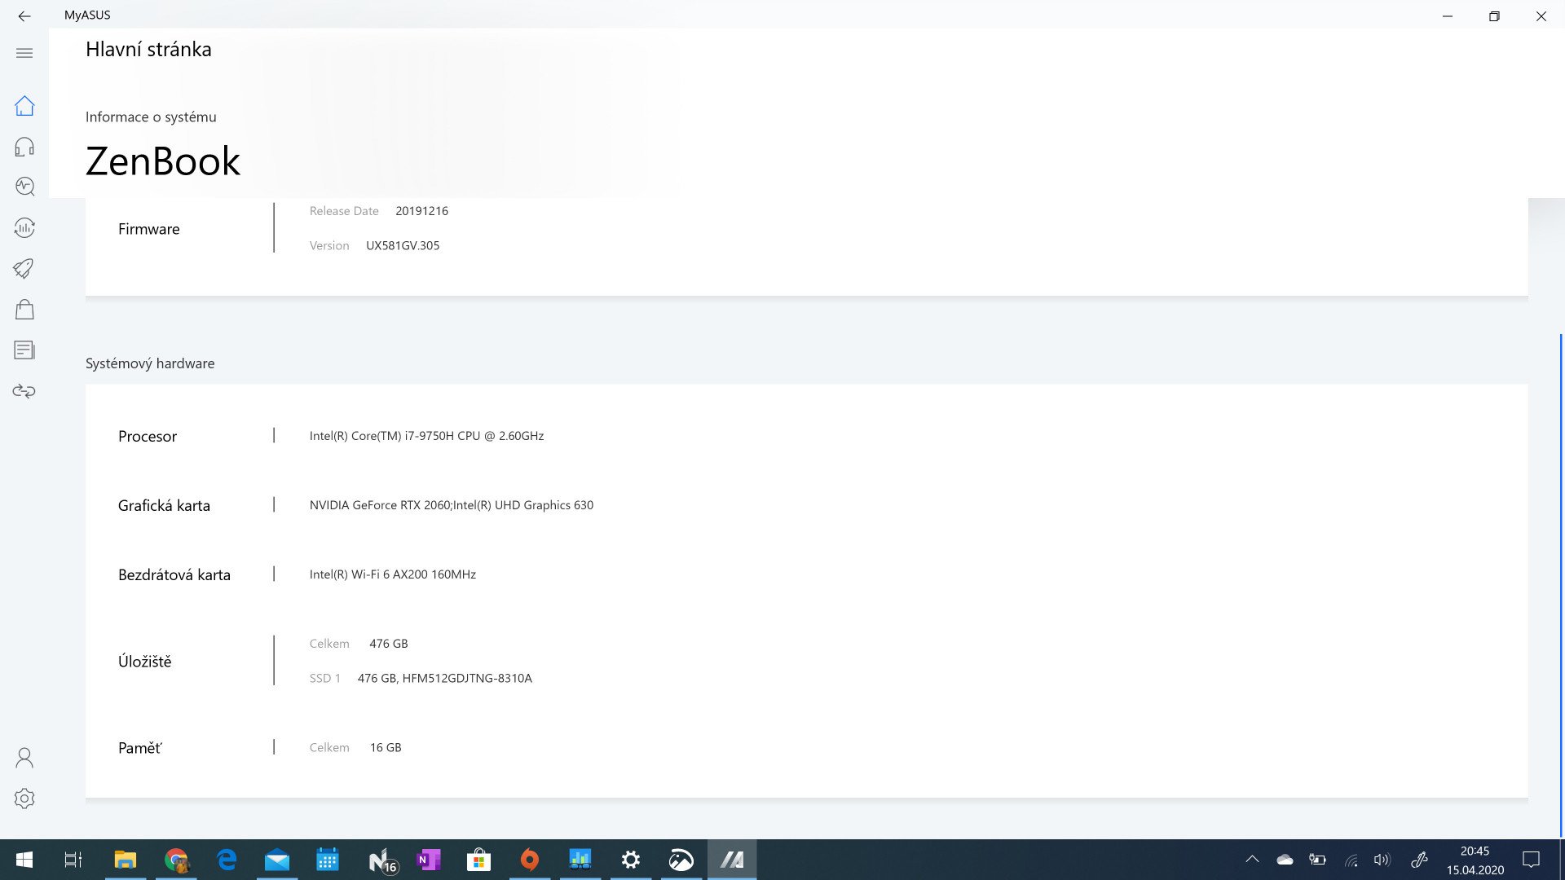The image size is (1565, 880).
Task: Open the Mail app on taskbar
Action: click(x=277, y=860)
